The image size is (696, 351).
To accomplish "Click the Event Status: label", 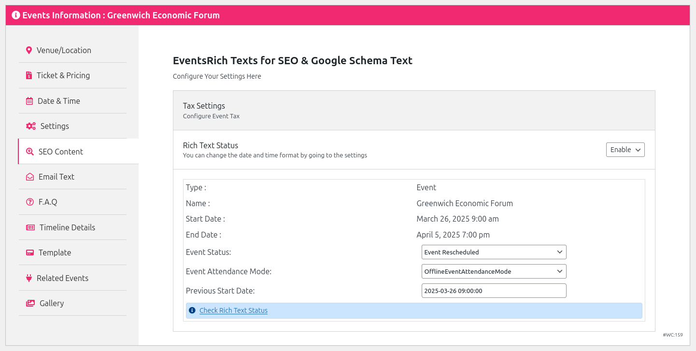I will 208,252.
